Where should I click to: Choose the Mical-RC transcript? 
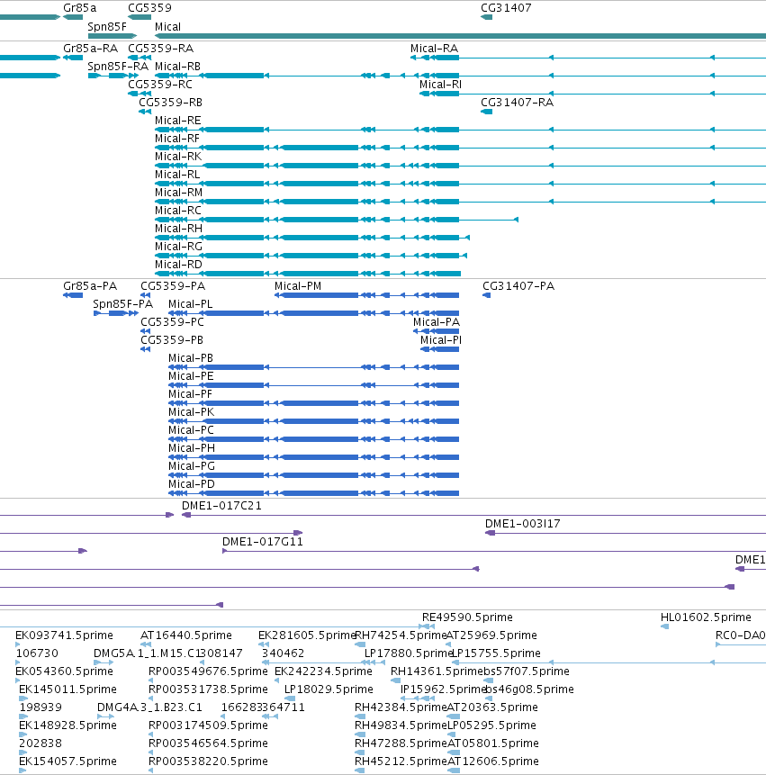coord(178,211)
